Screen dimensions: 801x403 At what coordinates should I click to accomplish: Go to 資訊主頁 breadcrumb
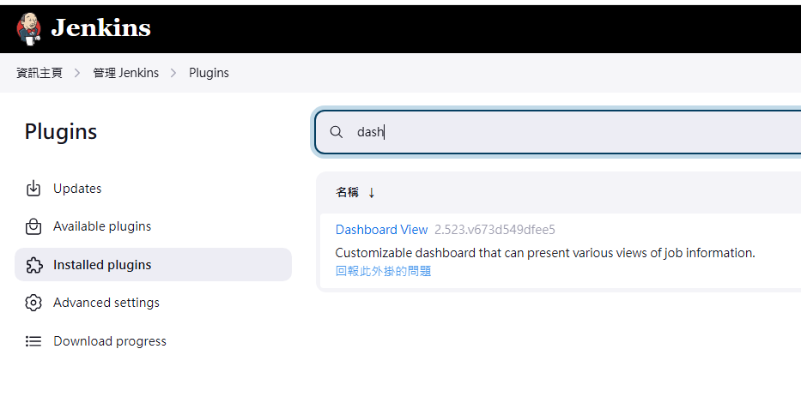(39, 73)
